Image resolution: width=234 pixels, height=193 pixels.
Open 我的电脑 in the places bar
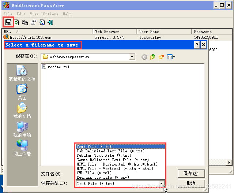pos(22,129)
